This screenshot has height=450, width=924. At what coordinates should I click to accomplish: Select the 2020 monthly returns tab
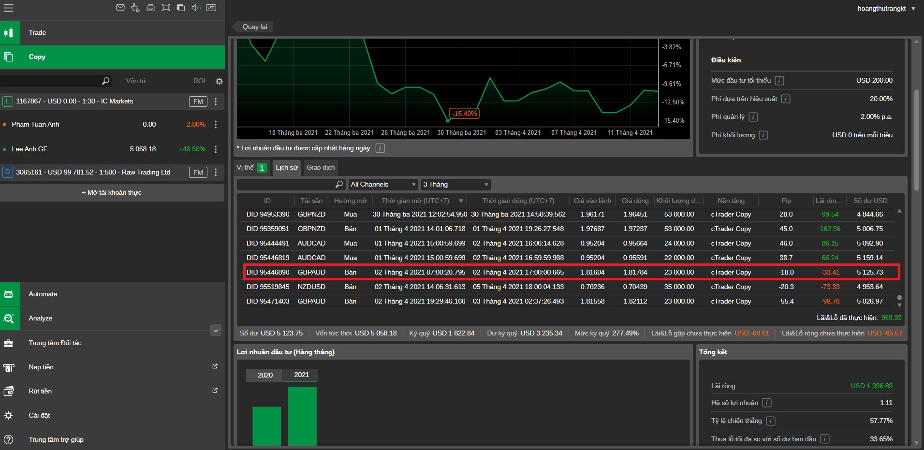(265, 375)
